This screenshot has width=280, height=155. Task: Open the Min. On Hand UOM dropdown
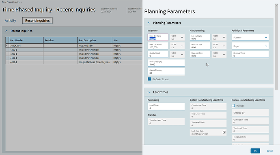(x=177, y=37)
